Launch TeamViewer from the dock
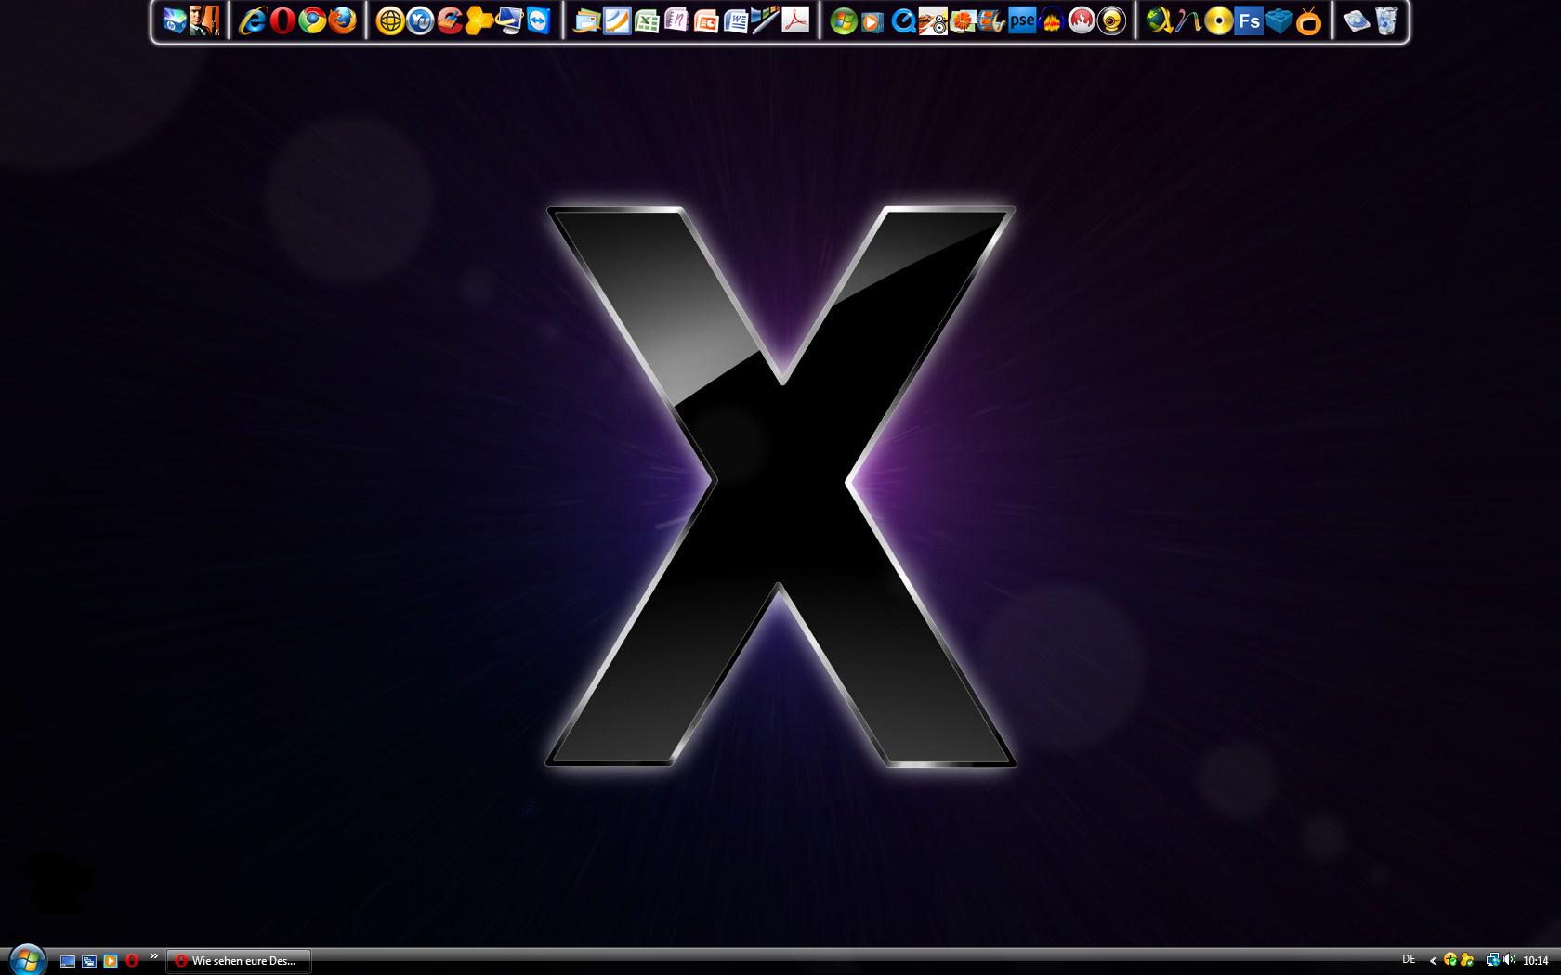 point(539,20)
